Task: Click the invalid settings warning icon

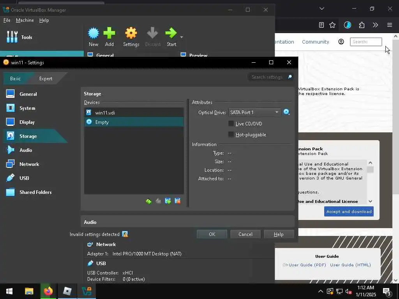Action: 125,234
